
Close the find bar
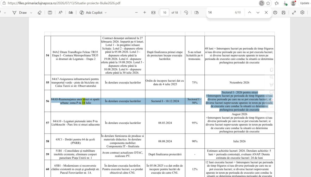(266, 12)
